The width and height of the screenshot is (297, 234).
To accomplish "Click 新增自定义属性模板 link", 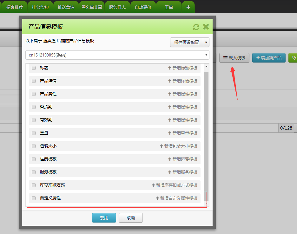I will click(x=176, y=198).
